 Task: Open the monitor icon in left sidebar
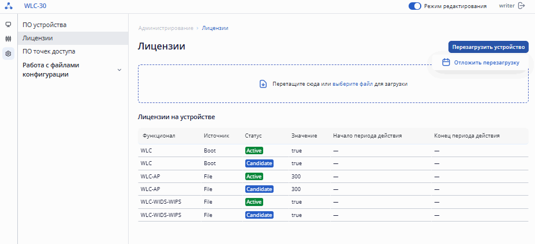point(8,25)
